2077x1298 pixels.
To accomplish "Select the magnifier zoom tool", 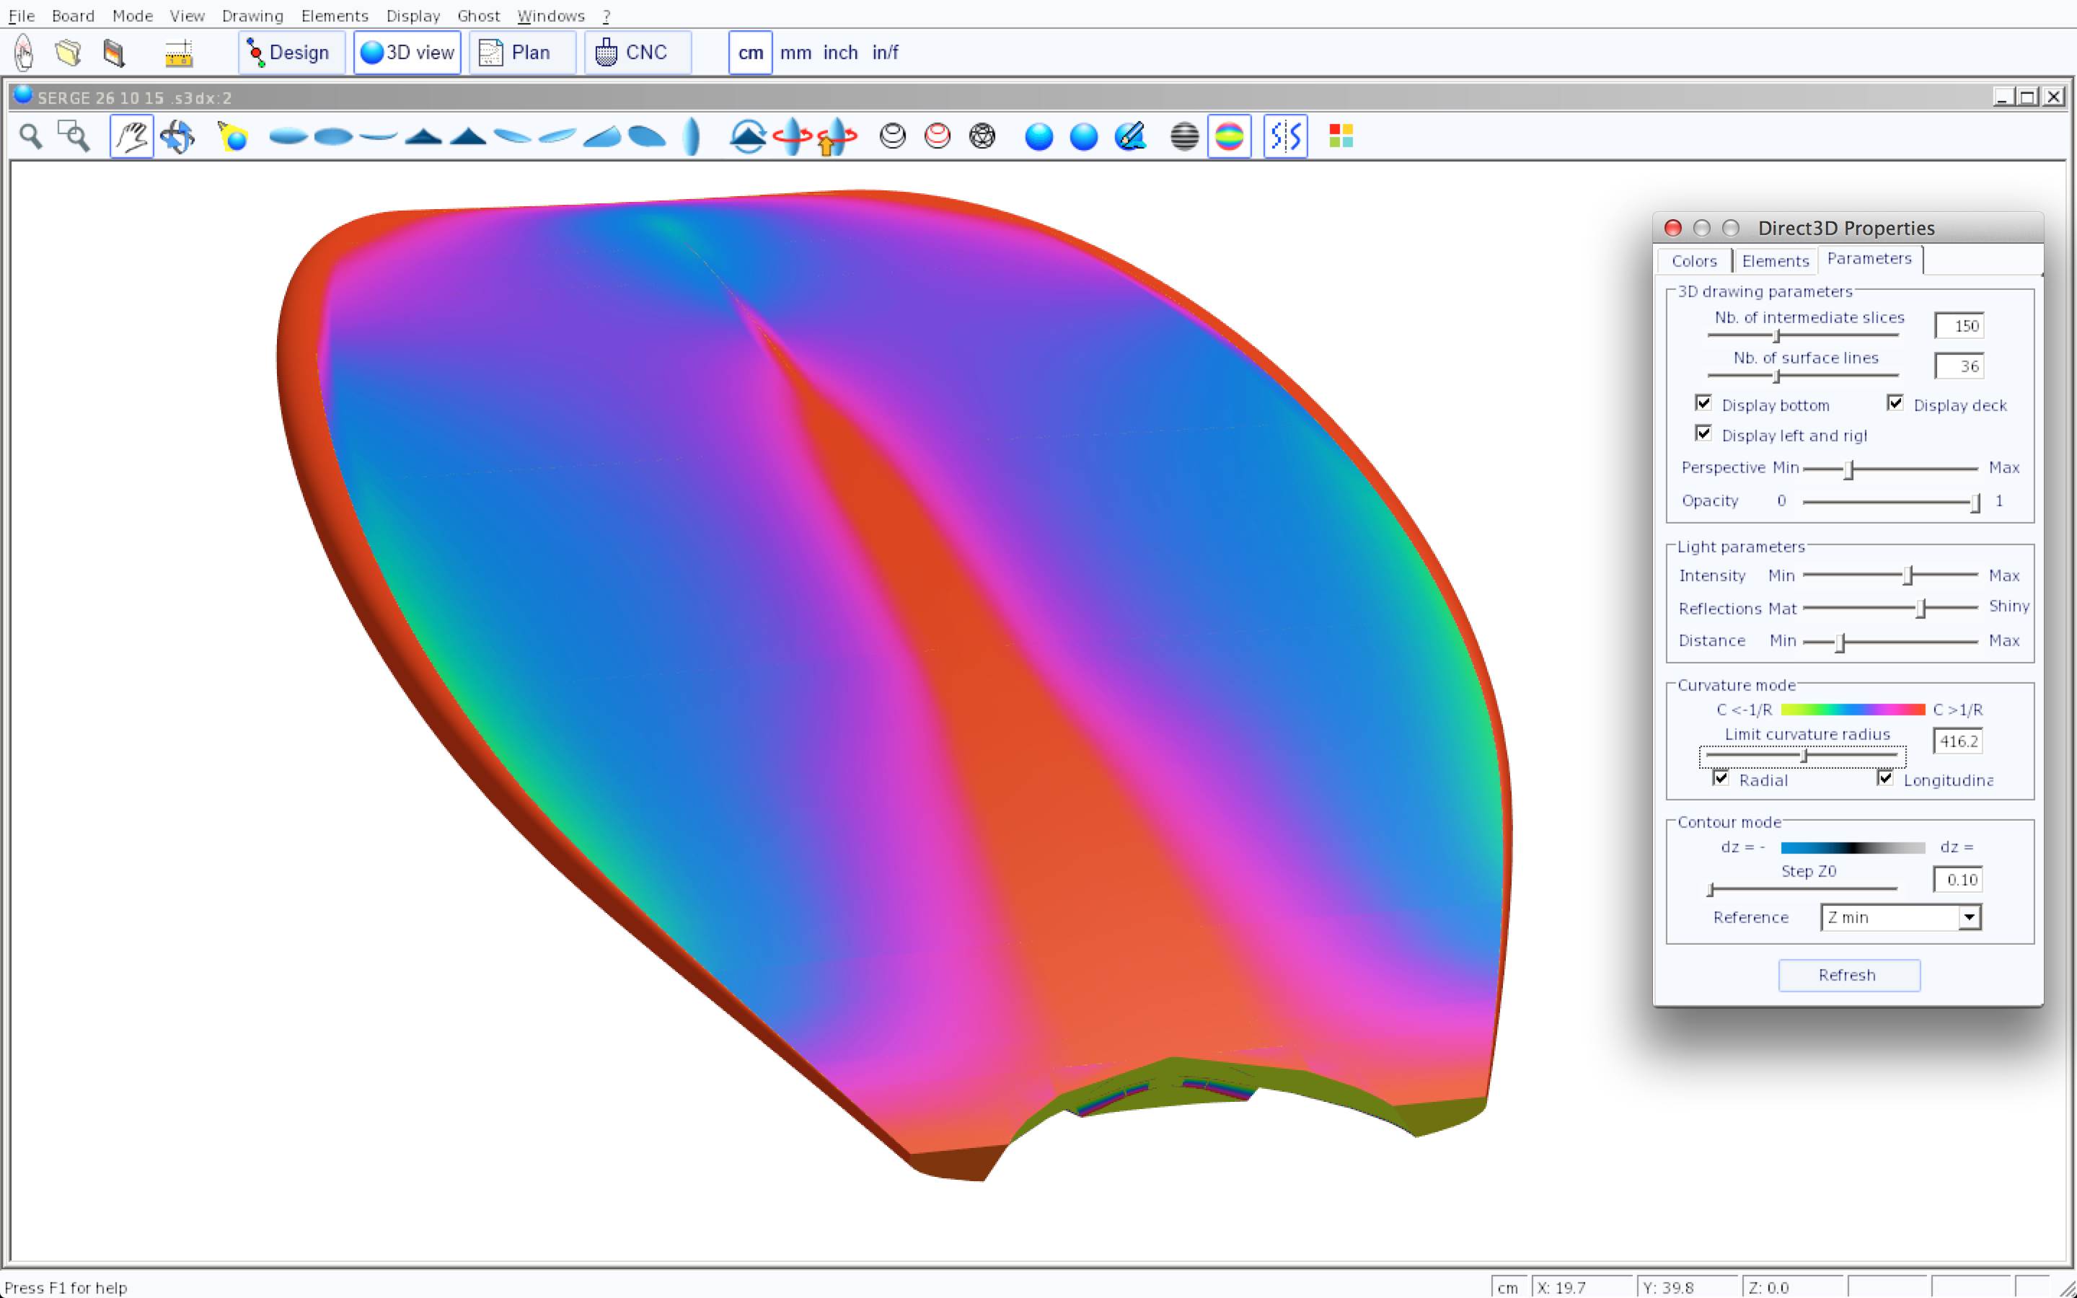I will pyautogui.click(x=31, y=136).
